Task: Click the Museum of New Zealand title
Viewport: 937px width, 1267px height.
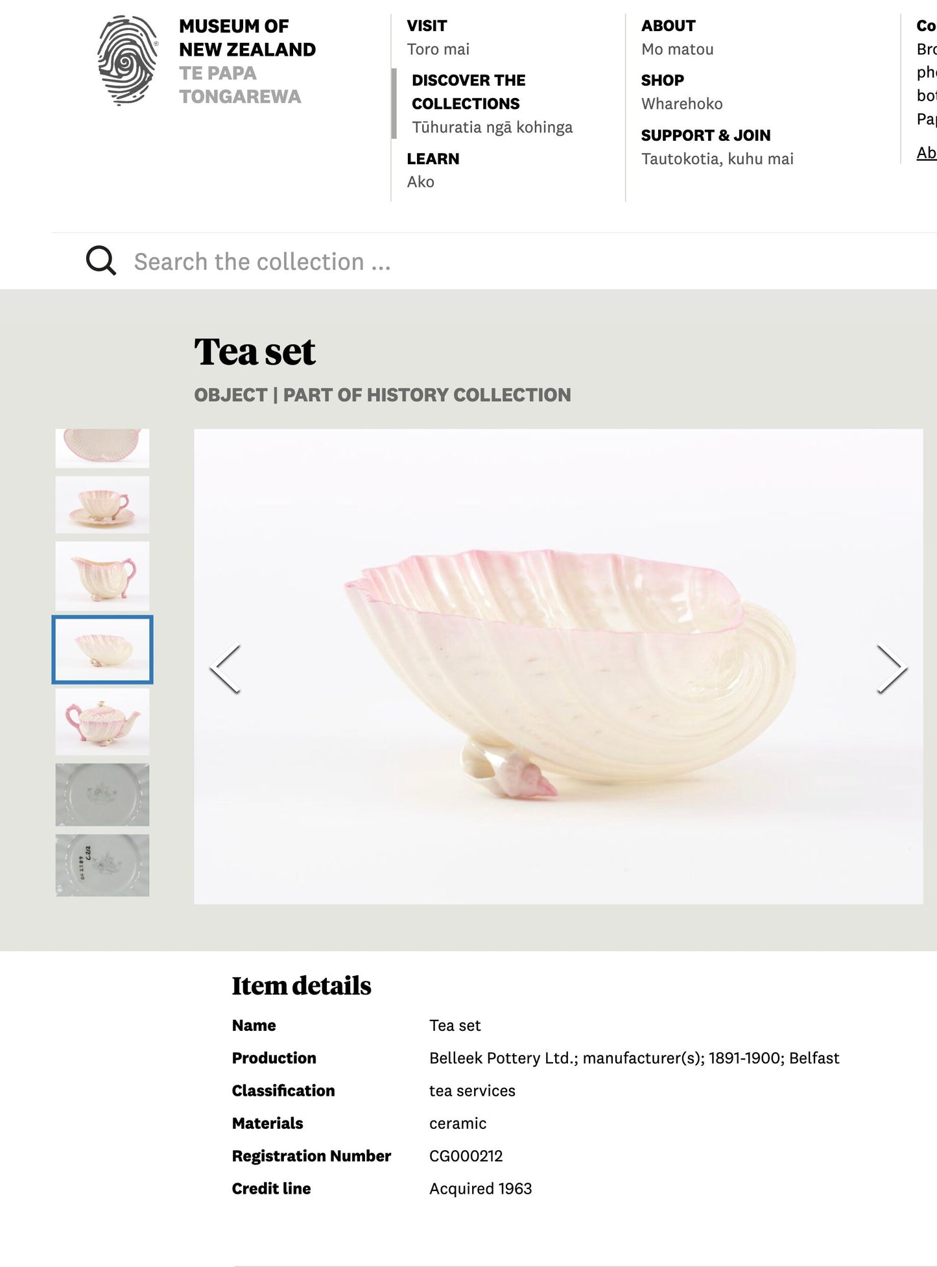Action: point(247,38)
